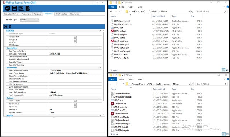Click Agent breadcrumb in the address bar
The width and height of the screenshot is (230, 137).
[167, 84]
